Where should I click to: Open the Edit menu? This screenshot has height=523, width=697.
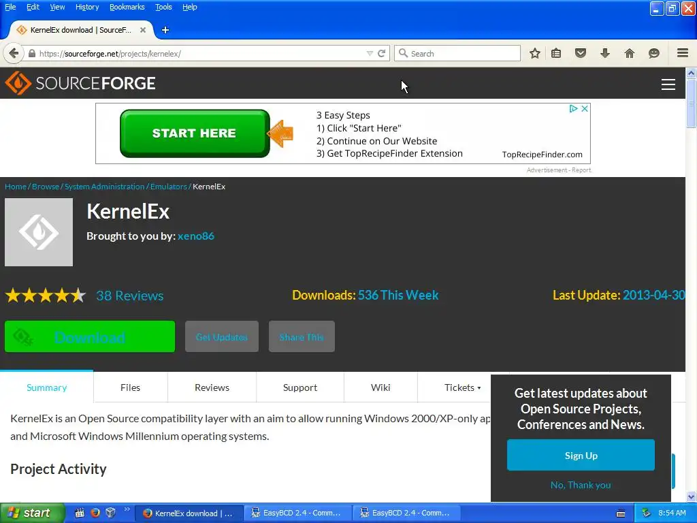pos(33,7)
